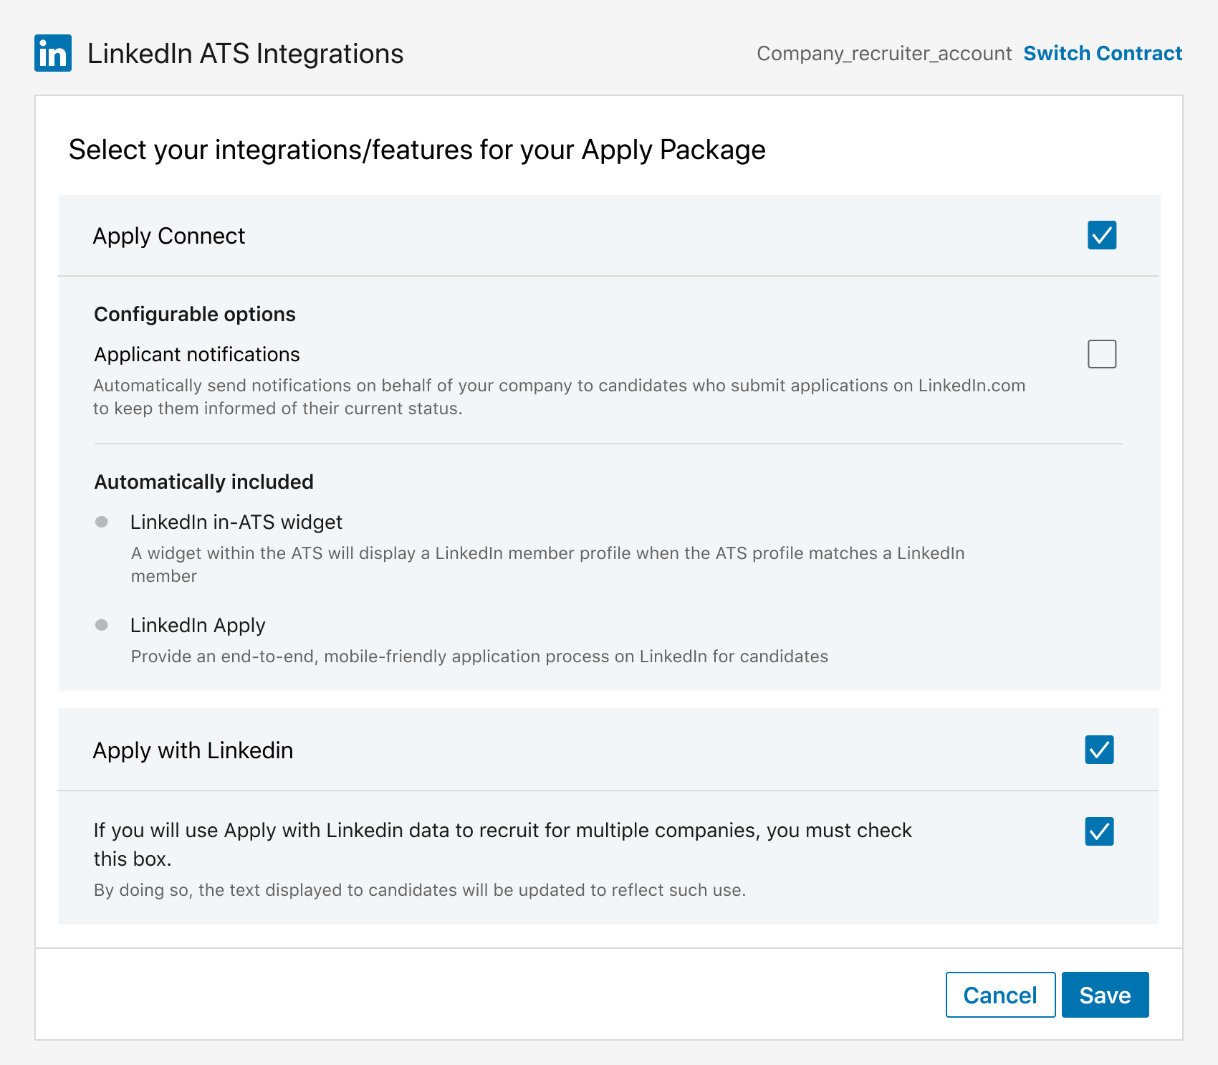1218x1065 pixels.
Task: Click the LinkedIn logo icon
Action: point(53,53)
